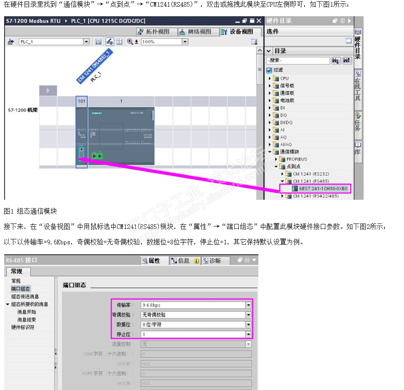This screenshot has width=404, height=390.
Task: Select 消息结束 in navigation tree
Action: click(x=27, y=320)
